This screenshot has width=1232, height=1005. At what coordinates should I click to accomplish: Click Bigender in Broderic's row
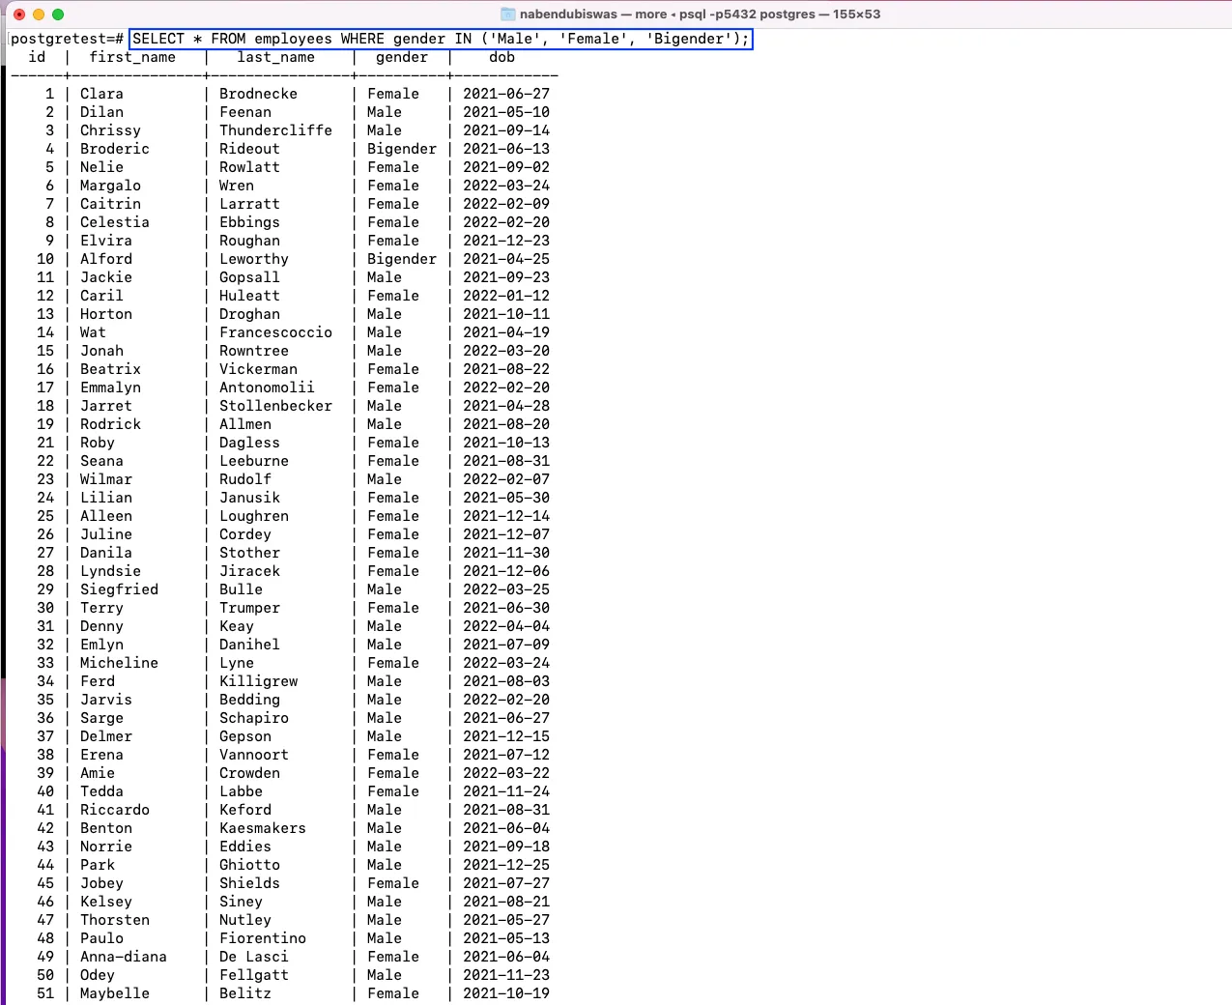pyautogui.click(x=402, y=149)
